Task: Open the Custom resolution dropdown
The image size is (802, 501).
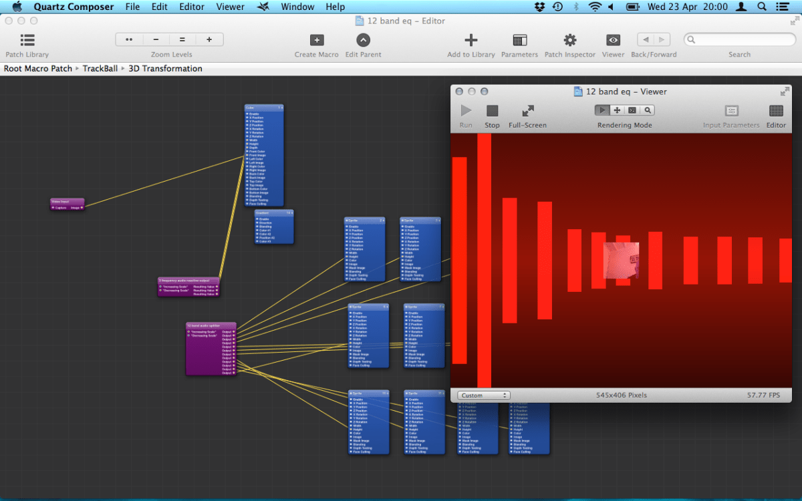Action: (483, 395)
